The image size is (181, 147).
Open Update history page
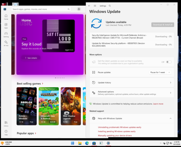coord(132,83)
